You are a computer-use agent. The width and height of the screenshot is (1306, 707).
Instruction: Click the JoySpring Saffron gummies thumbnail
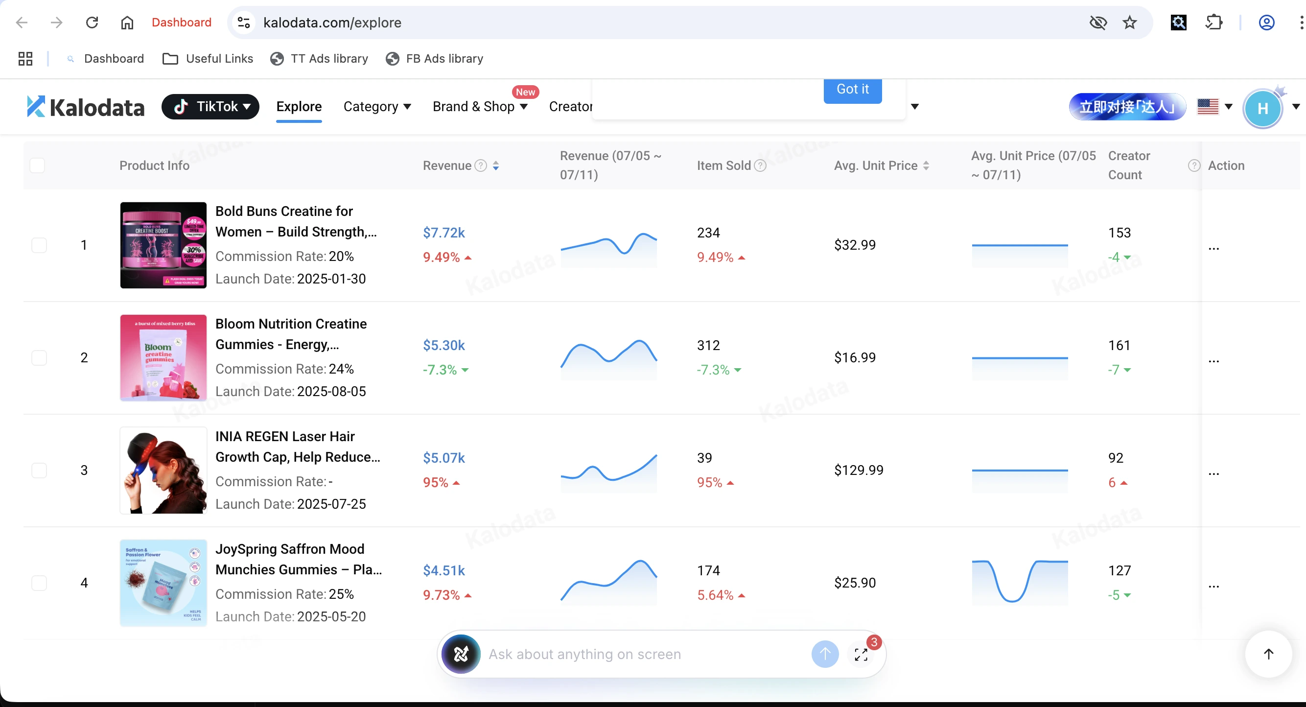point(163,583)
